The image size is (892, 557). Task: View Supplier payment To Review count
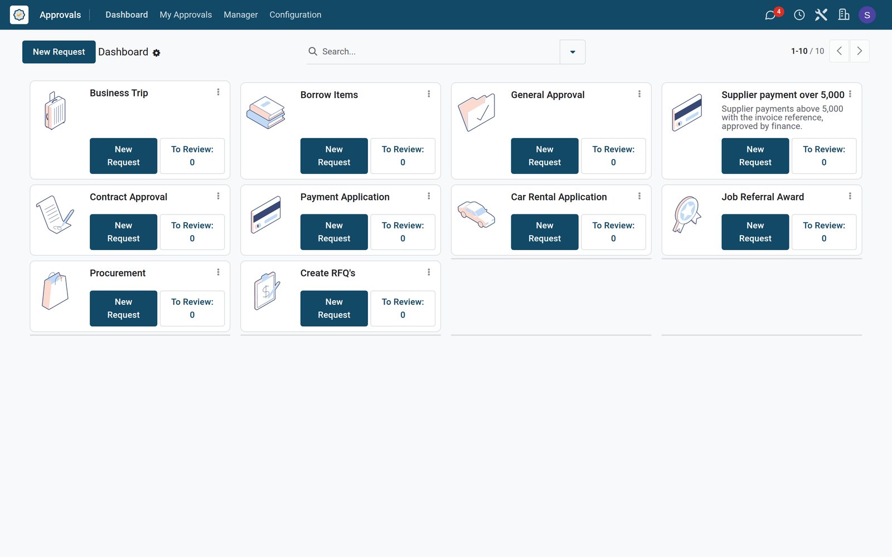coord(824,156)
